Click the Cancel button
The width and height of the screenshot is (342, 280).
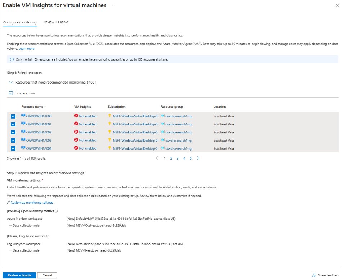tap(47, 275)
